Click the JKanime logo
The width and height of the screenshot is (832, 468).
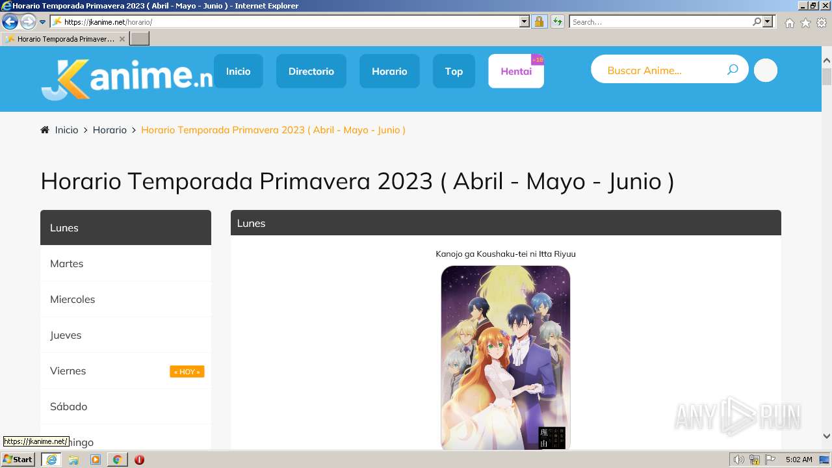point(127,78)
